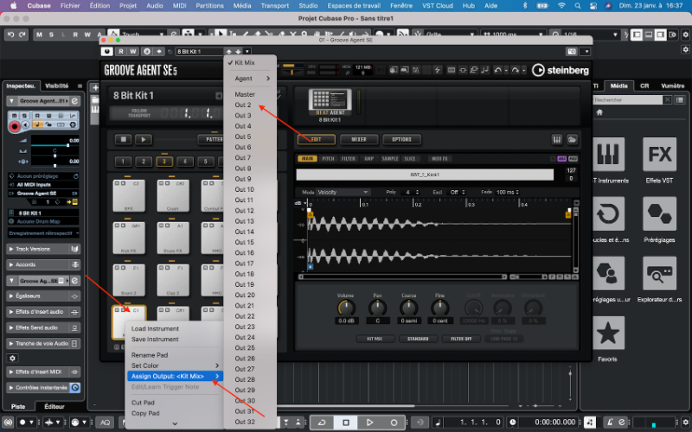The height and width of the screenshot is (432, 692).
Task: Open the Set Color submenu
Action: [x=175, y=365]
